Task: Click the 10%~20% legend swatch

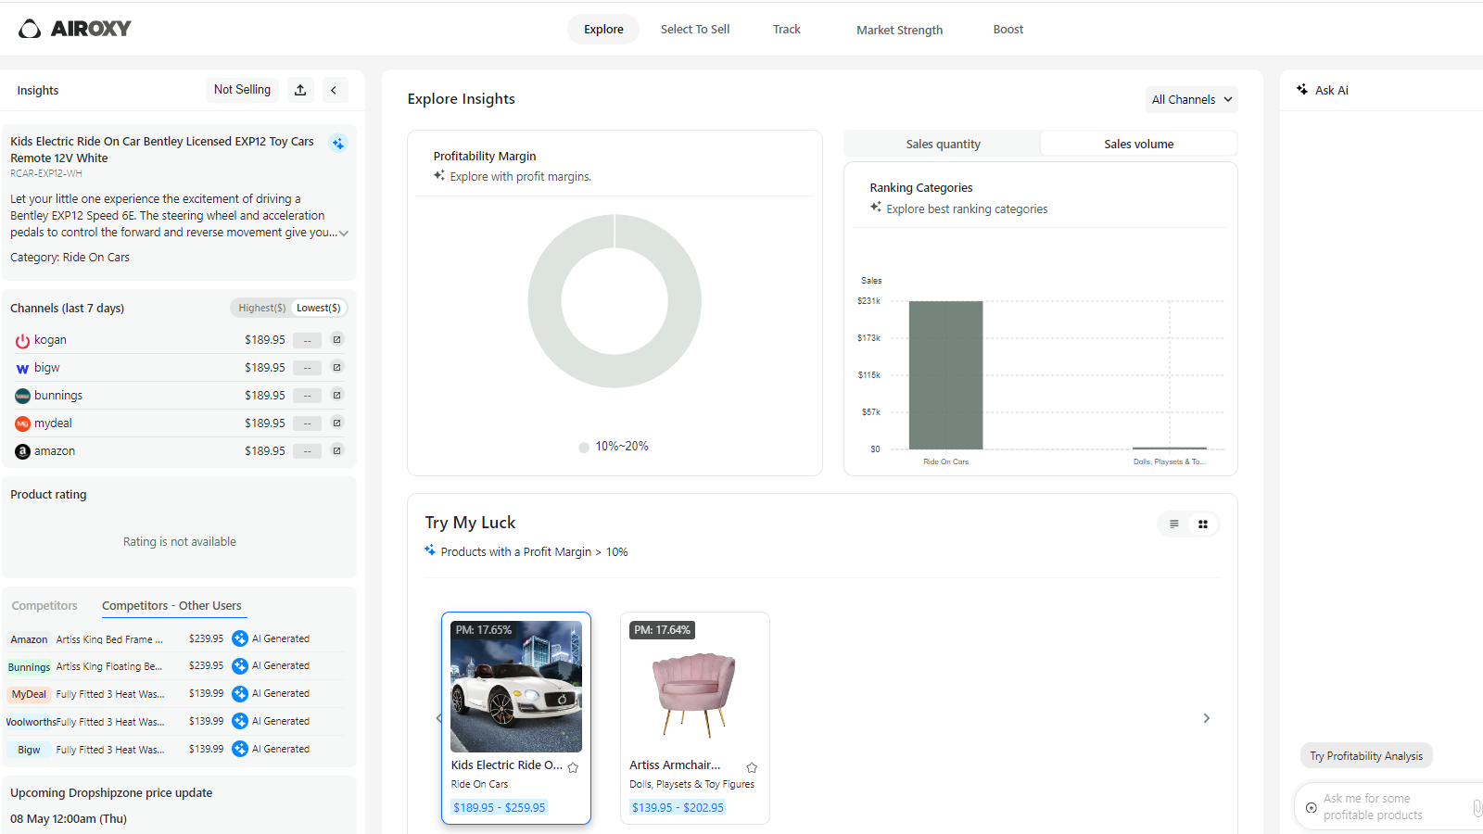Action: pyautogui.click(x=584, y=448)
